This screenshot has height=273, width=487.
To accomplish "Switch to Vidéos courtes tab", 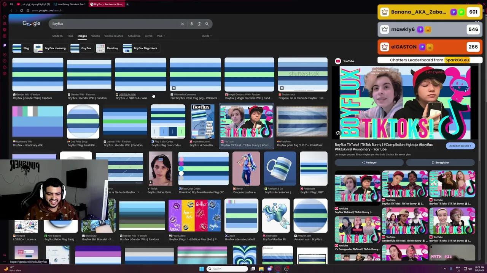I will [x=114, y=36].
